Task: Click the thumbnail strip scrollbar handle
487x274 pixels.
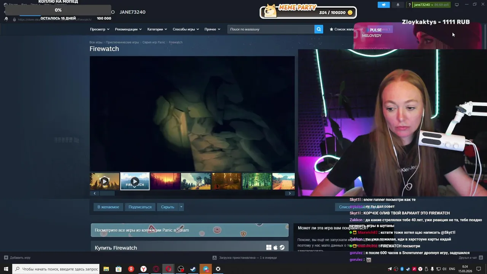Action: tap(107, 193)
